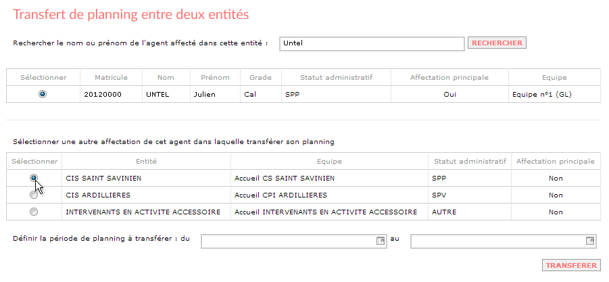Image resolution: width=609 pixels, height=282 pixels.
Task: Open calendar picker for the end date
Action: tap(589, 241)
